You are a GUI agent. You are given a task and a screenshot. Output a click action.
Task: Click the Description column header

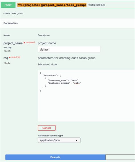point(44,35)
